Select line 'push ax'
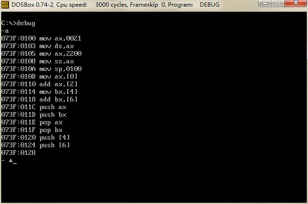This screenshot has height=204, width=308. 34,107
